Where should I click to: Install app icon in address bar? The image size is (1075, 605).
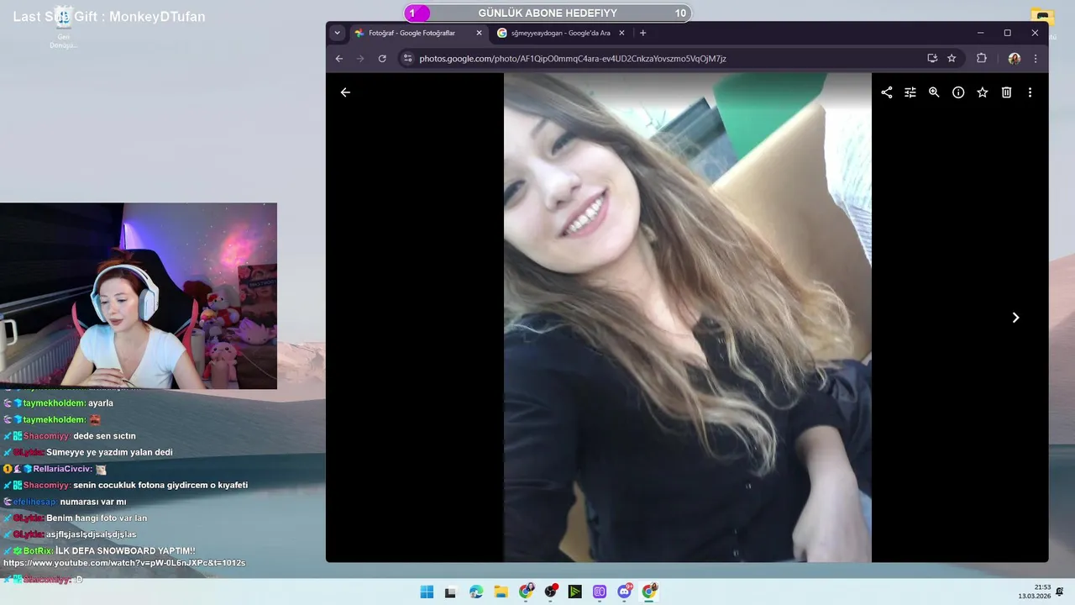point(932,59)
